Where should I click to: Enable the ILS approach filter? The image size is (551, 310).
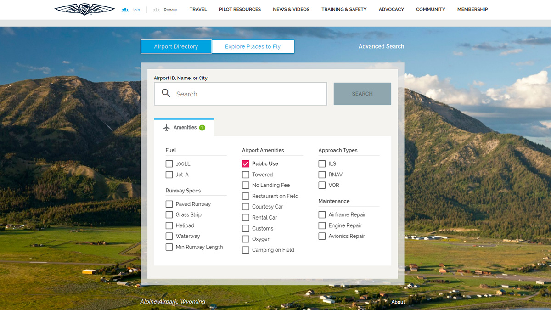322,163
